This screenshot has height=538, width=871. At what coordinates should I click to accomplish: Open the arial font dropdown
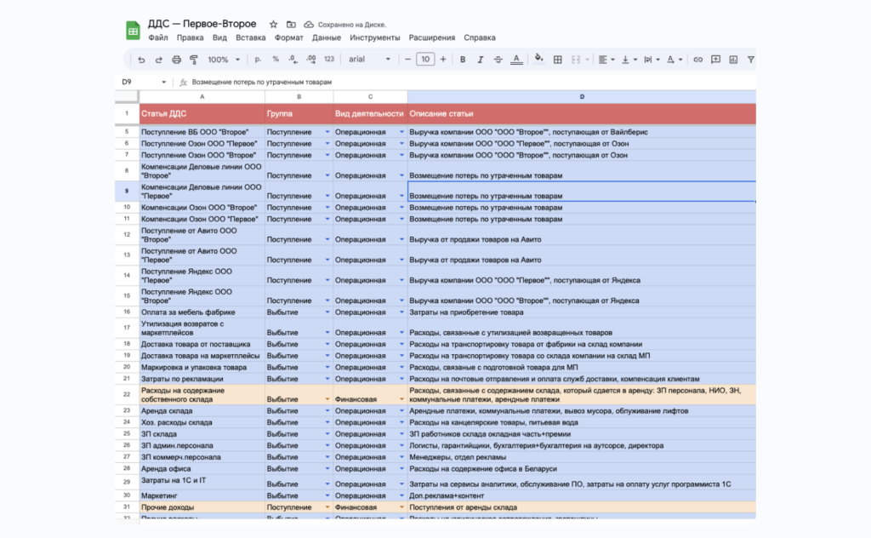(369, 60)
